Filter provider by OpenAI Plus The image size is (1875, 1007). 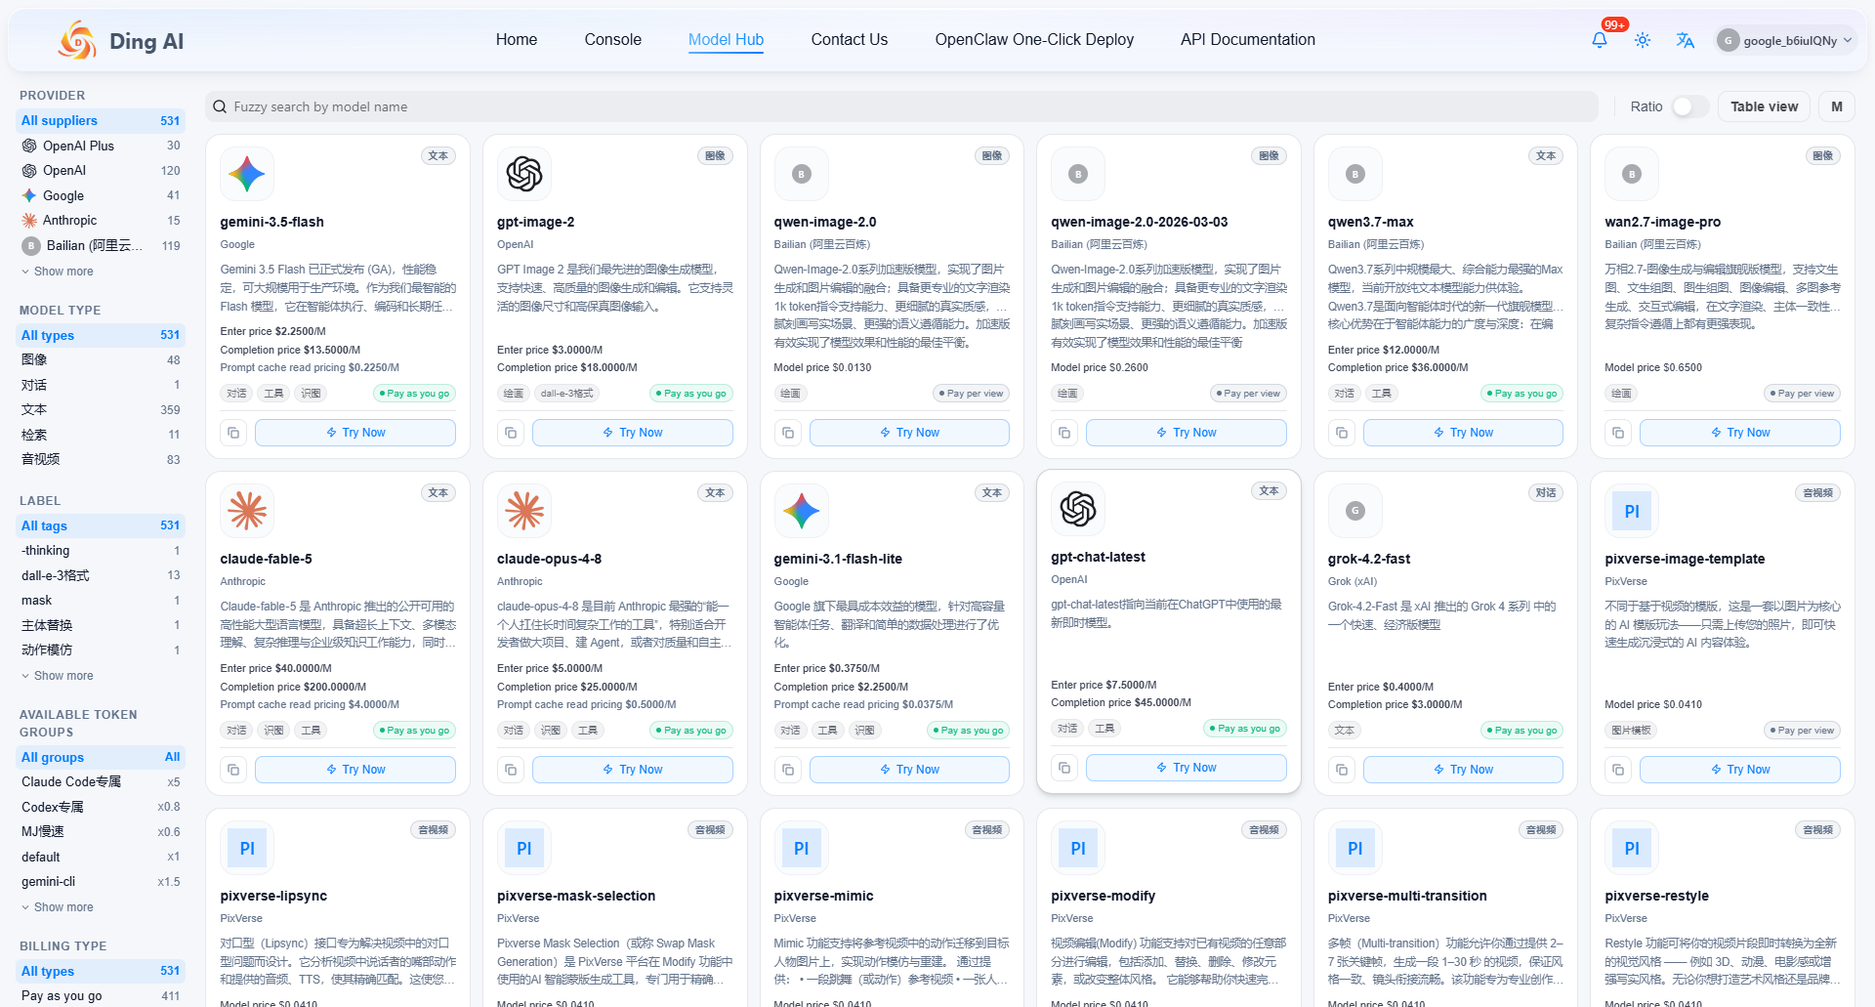pyautogui.click(x=102, y=146)
